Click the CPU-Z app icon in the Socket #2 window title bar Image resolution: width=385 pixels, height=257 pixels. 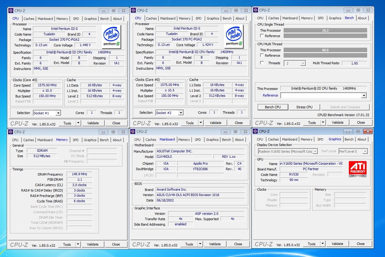(x=133, y=10)
